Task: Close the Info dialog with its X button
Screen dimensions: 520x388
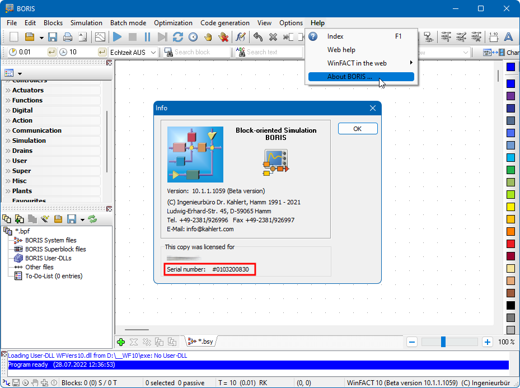Action: point(373,108)
